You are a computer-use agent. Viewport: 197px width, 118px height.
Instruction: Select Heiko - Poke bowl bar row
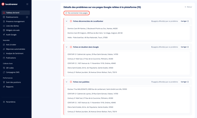pos(87,38)
